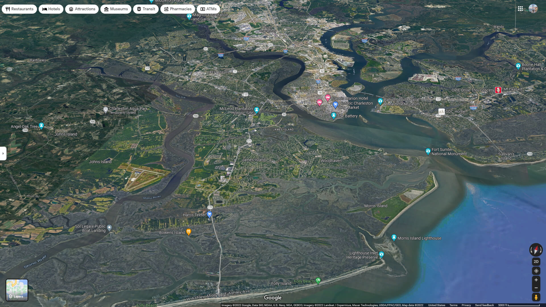Select the Hotels category chip
Image resolution: width=546 pixels, height=307 pixels.
tap(51, 9)
